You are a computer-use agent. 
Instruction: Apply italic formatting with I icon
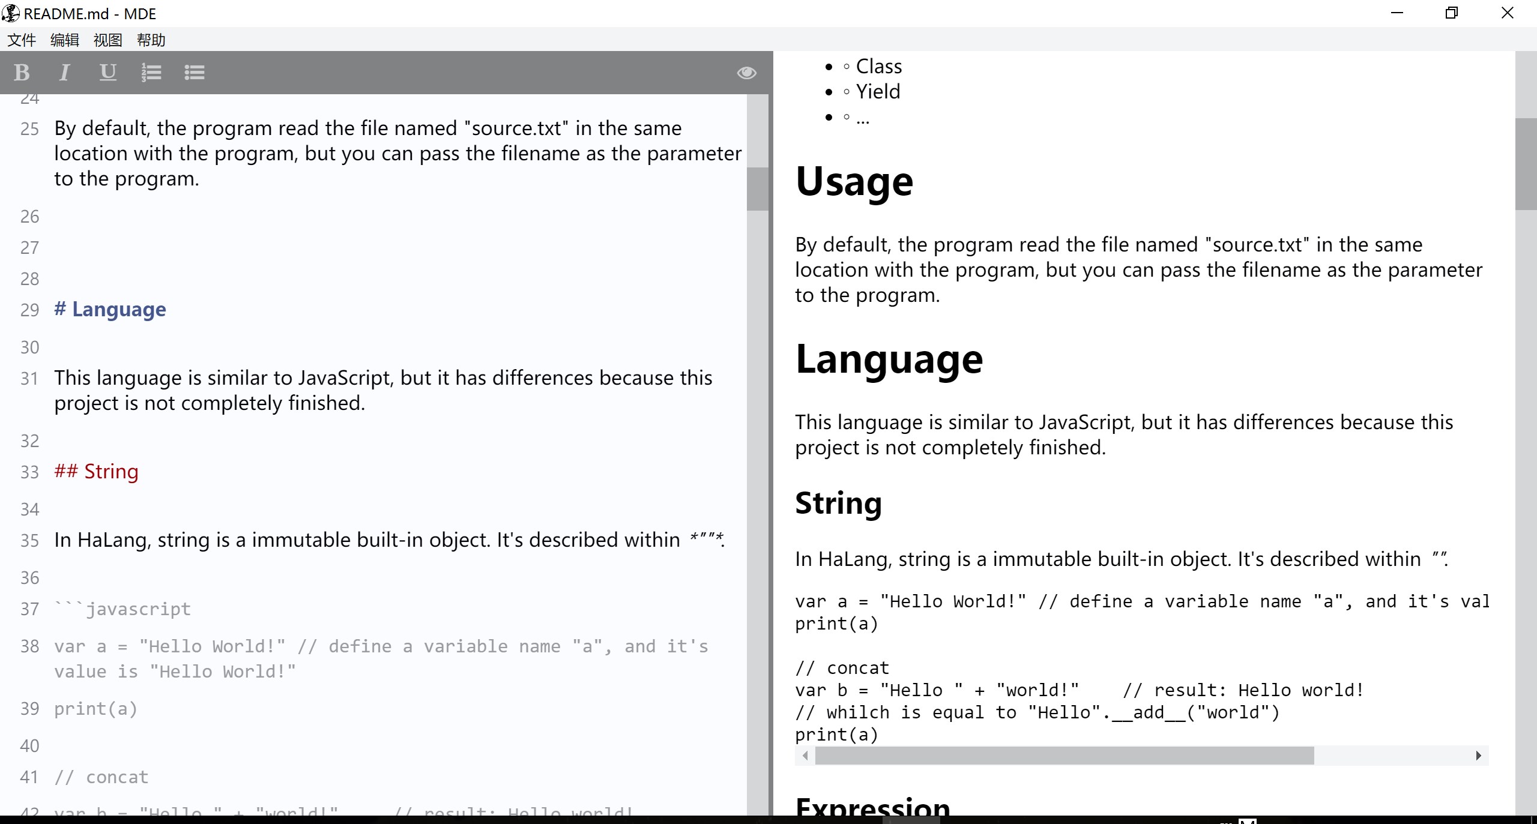64,73
